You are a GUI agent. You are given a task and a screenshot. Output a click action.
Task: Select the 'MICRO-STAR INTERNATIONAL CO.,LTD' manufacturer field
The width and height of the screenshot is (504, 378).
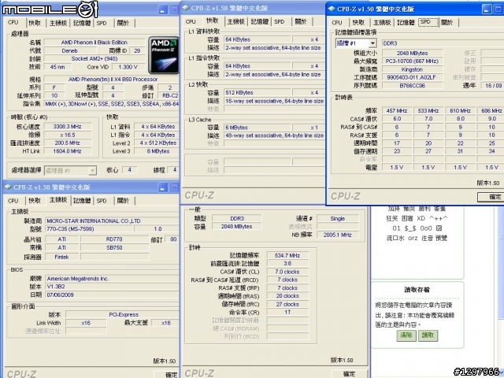pos(112,220)
